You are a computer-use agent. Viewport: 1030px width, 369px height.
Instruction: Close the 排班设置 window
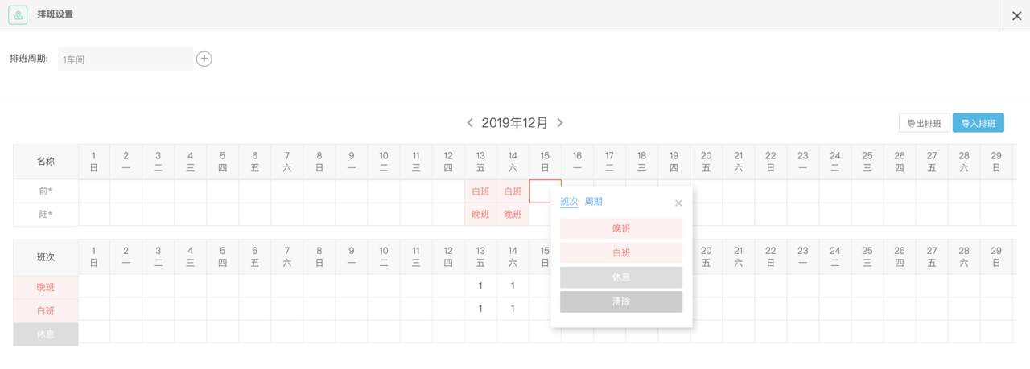(x=1016, y=15)
